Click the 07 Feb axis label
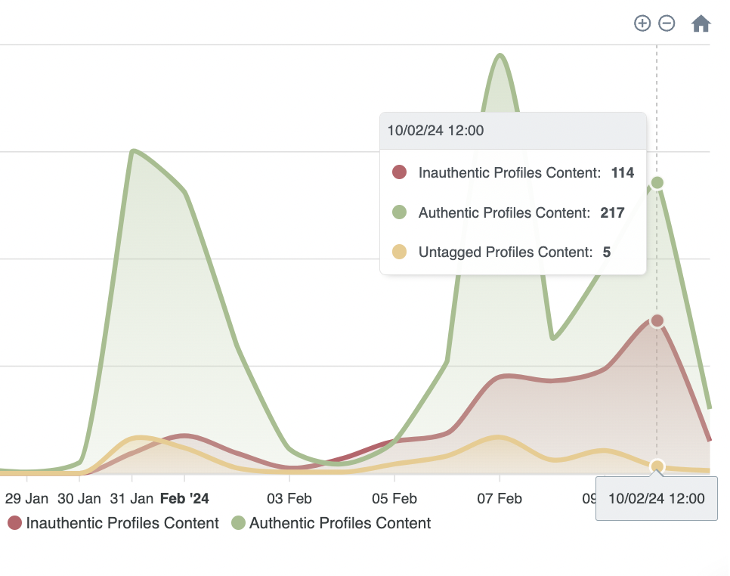Viewport: 730px width, 576px height. coord(500,498)
